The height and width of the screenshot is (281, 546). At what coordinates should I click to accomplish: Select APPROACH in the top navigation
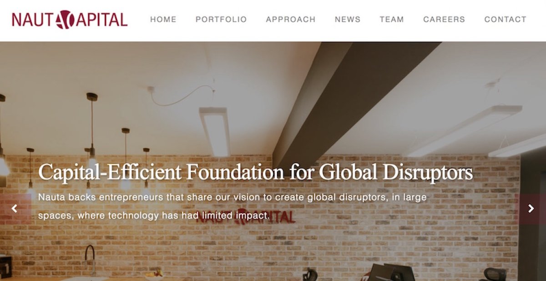click(291, 20)
